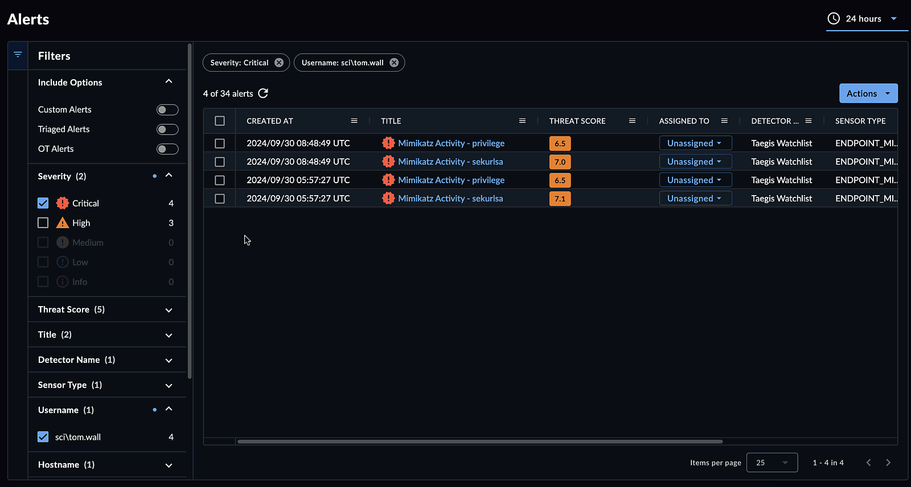Expand the Detector Name filter section
The width and height of the screenshot is (911, 487).
tap(107, 360)
